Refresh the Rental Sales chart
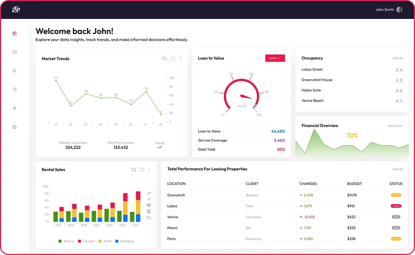This screenshot has height=255, width=415. 134,170
